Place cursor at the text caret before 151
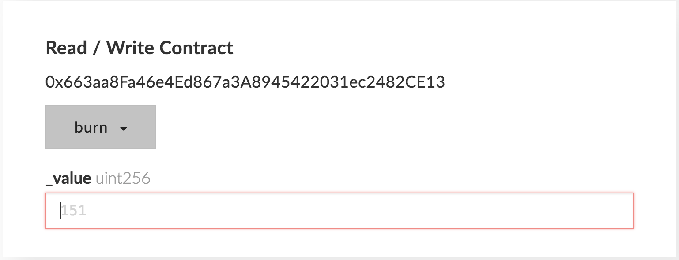The height and width of the screenshot is (260, 679). pos(60,211)
